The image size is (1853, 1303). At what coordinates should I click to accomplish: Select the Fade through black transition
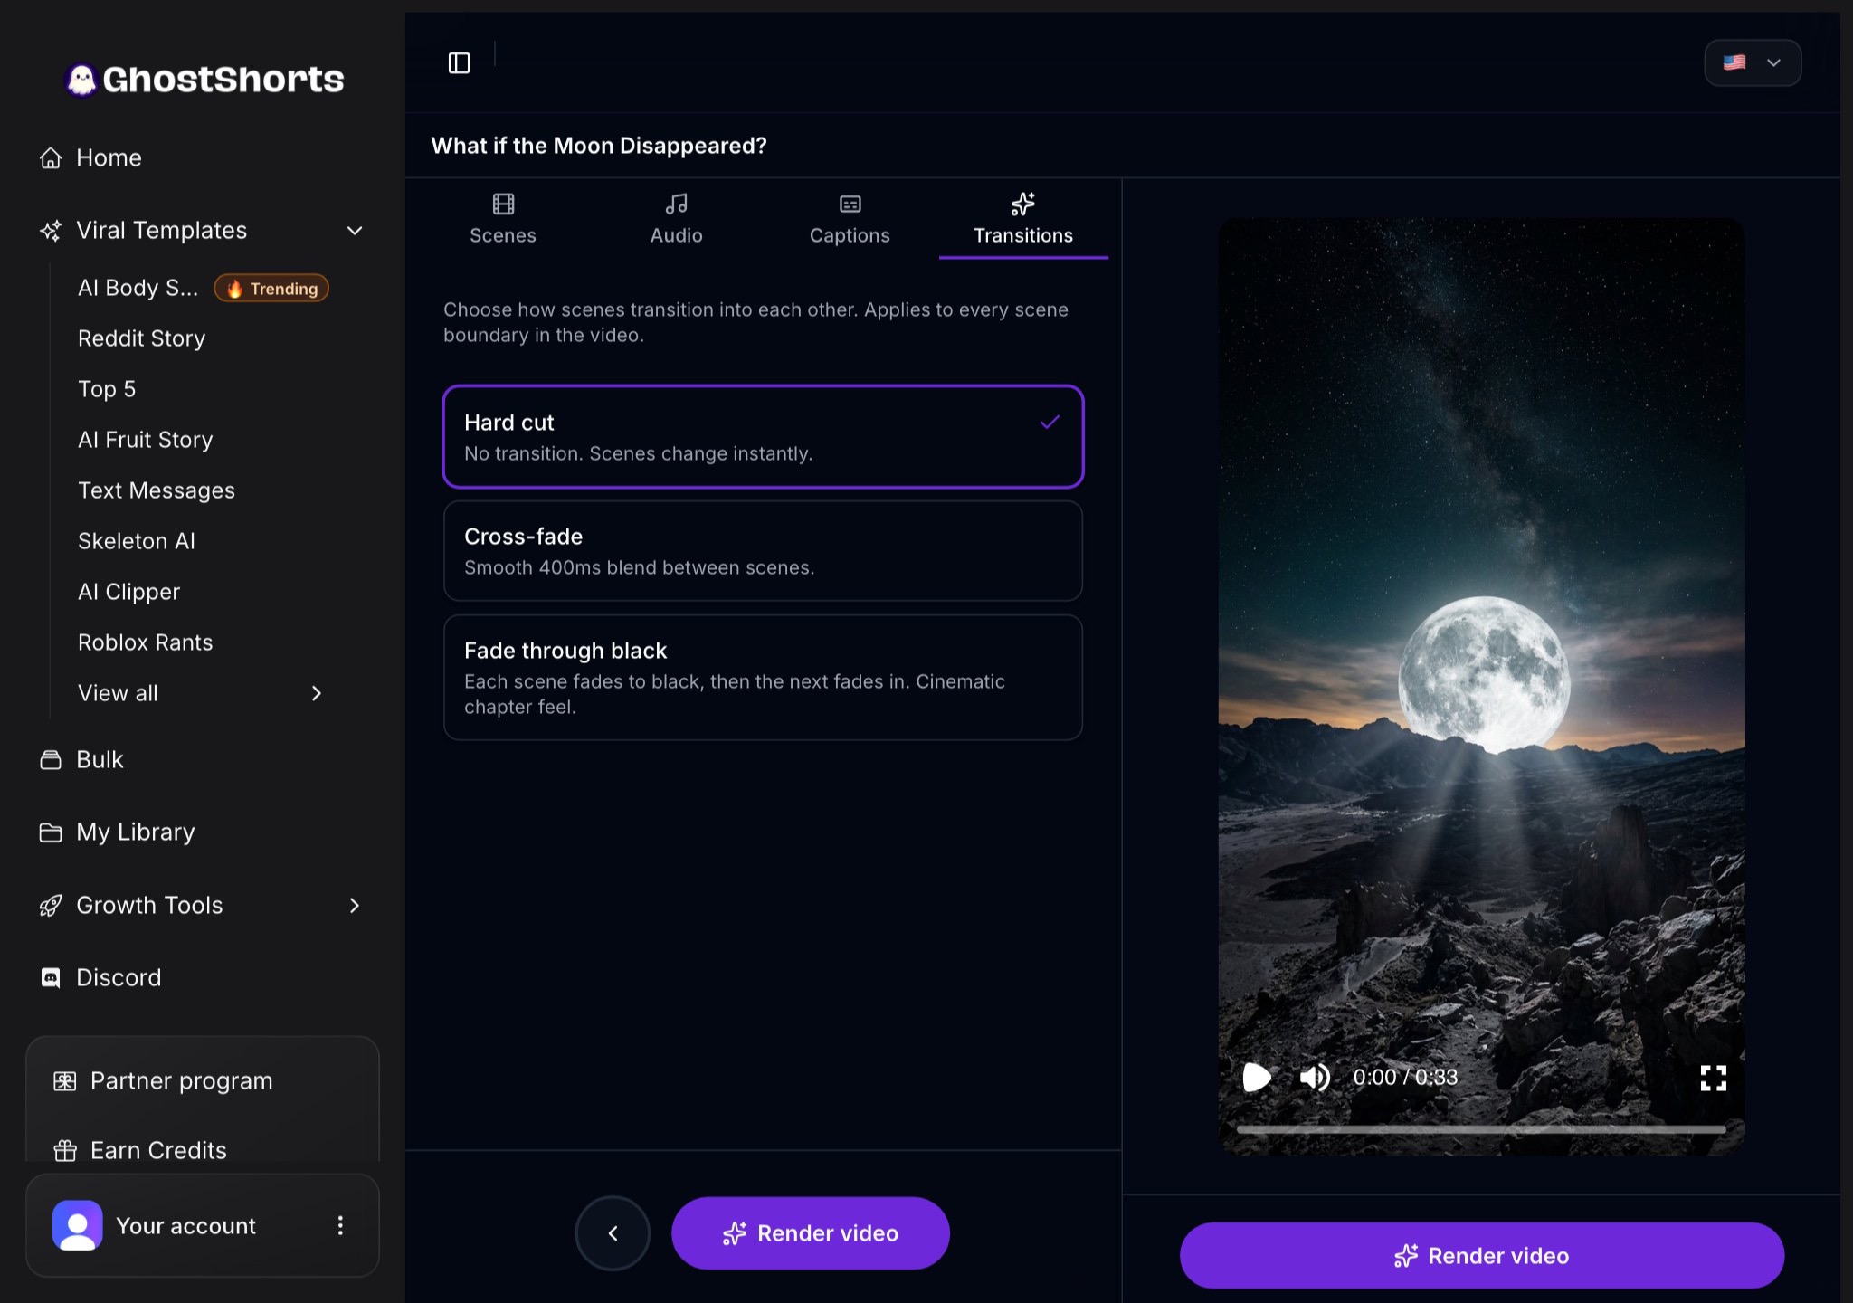(763, 678)
